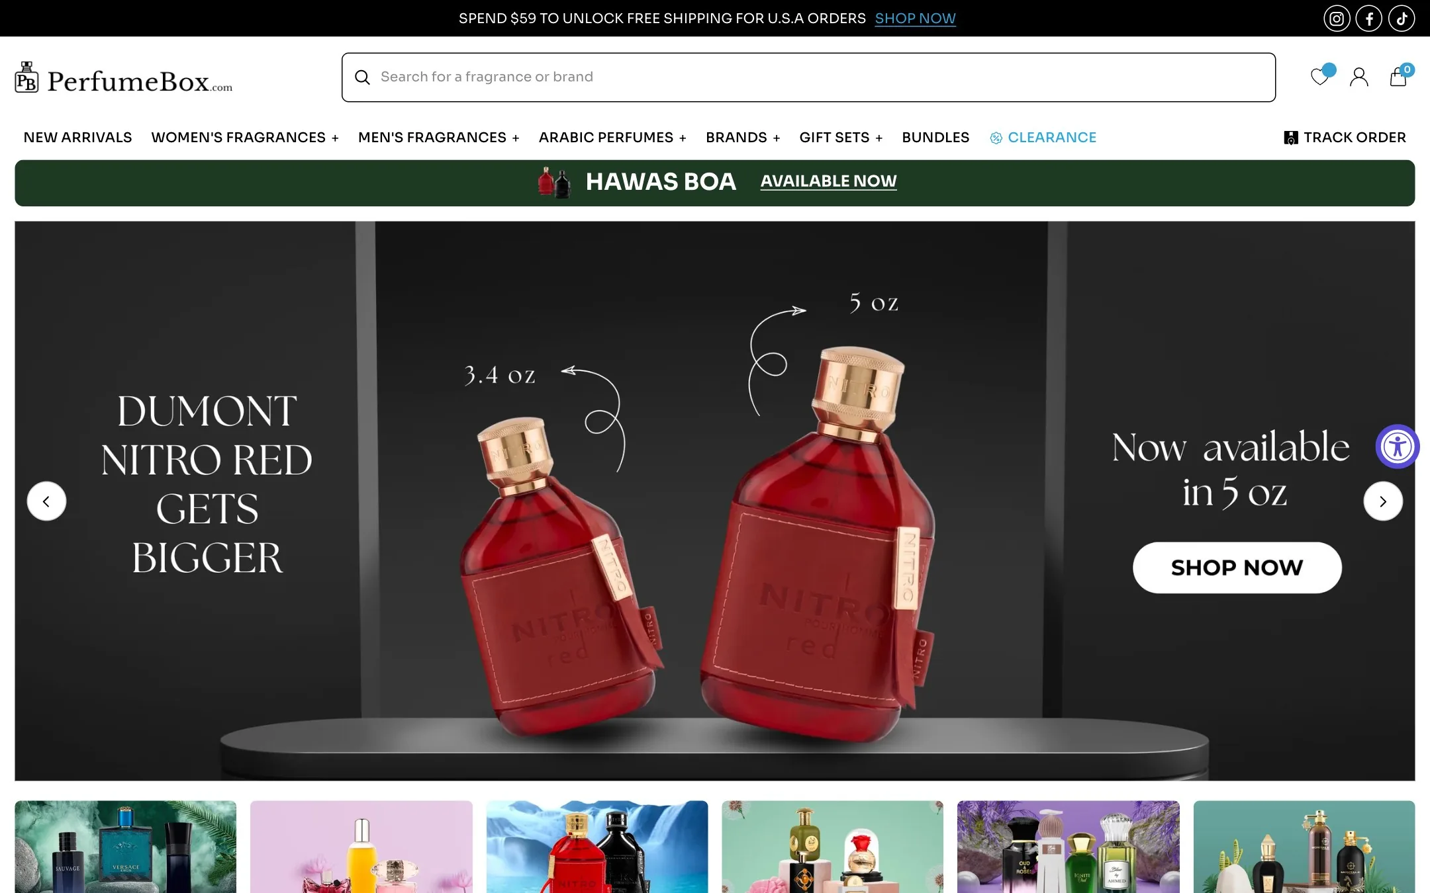Open the Sauvage and Versace category thumbnail
The image size is (1430, 893).
[x=125, y=847]
